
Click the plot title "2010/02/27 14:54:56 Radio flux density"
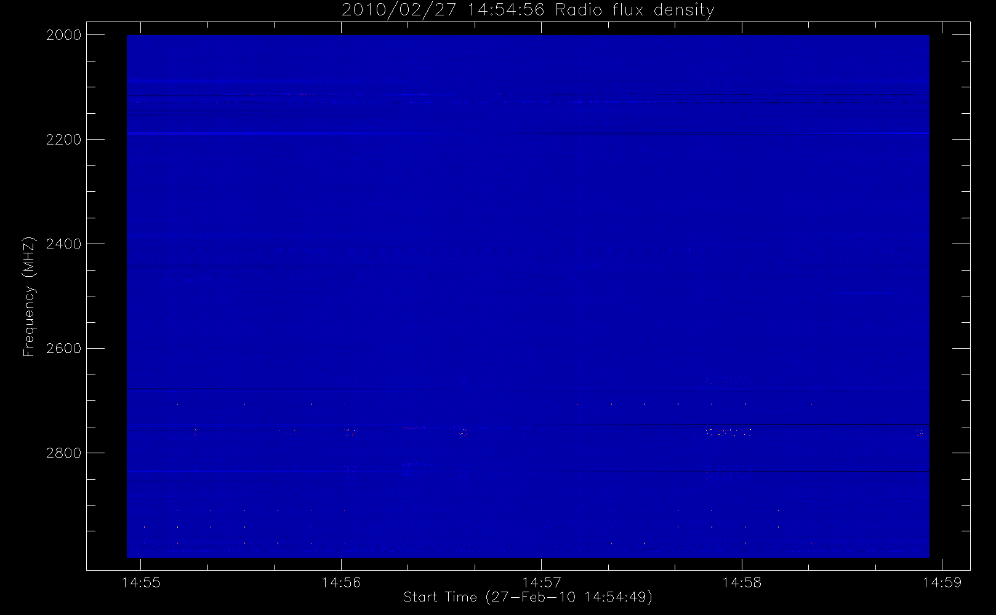click(528, 10)
